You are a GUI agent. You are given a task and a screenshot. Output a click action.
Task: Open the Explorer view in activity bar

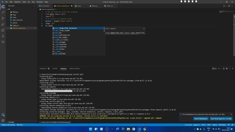pos(3,7)
